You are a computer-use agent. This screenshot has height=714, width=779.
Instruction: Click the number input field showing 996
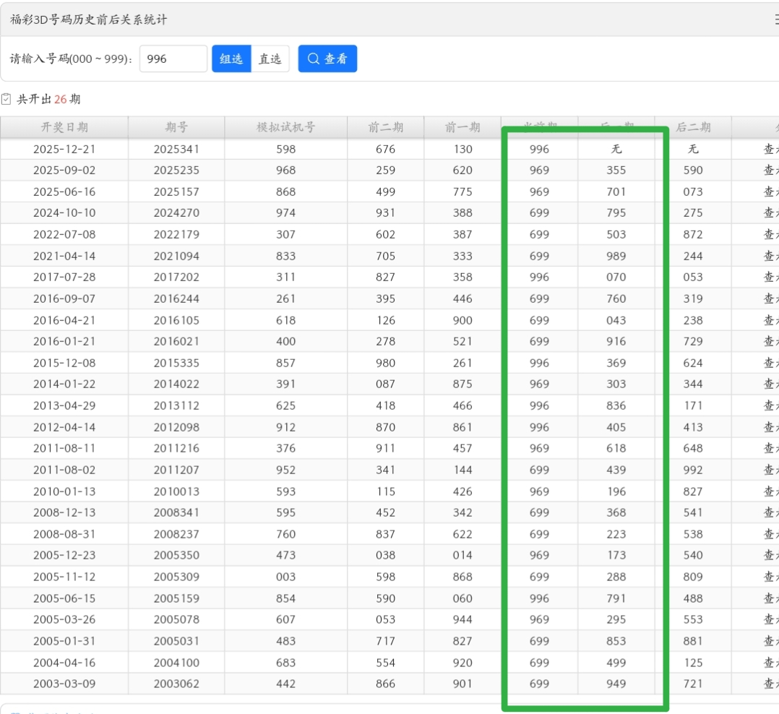[x=173, y=59]
